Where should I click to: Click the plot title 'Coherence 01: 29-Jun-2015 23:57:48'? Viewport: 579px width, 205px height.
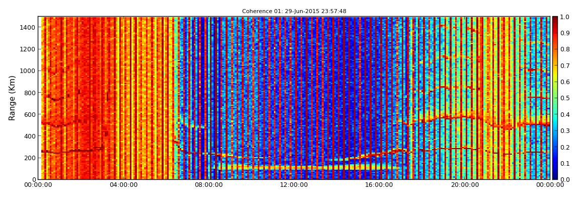pyautogui.click(x=294, y=12)
